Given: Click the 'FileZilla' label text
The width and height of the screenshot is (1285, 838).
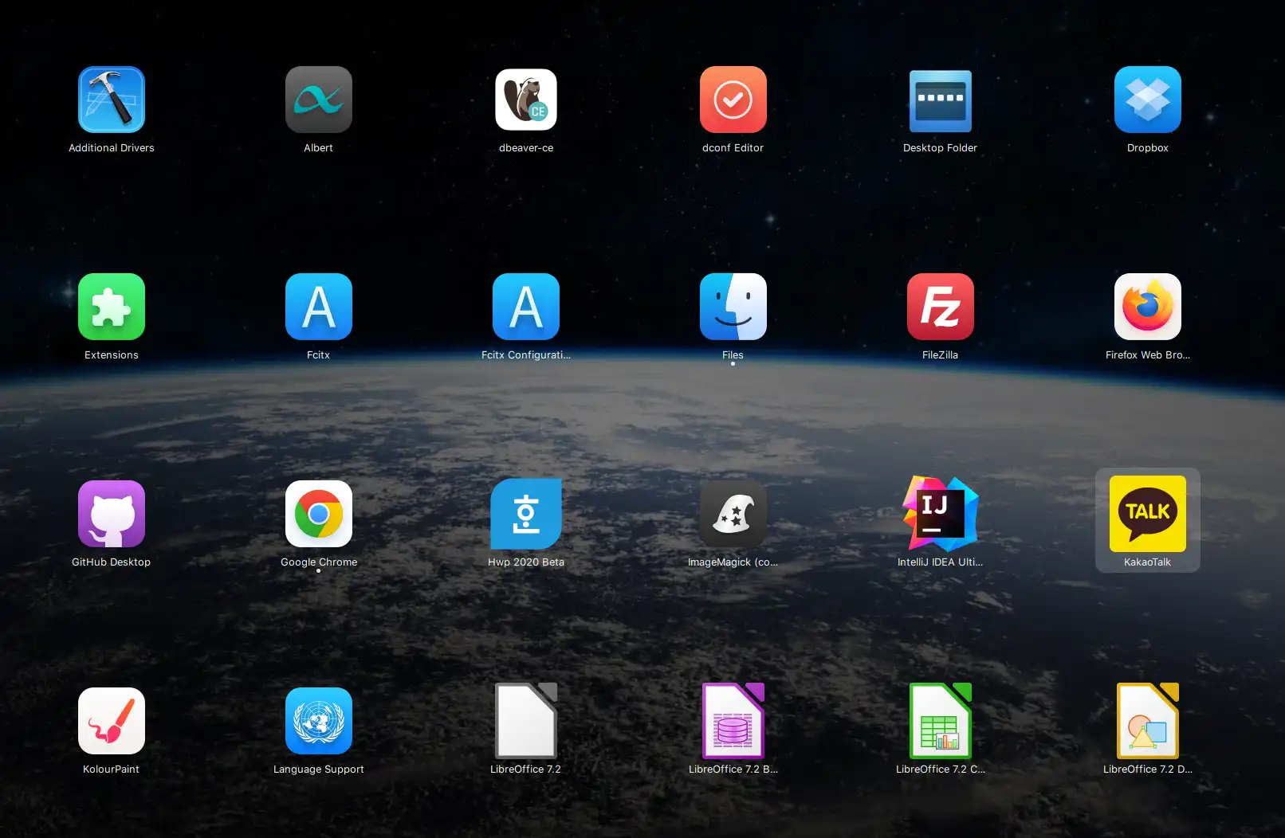Looking at the screenshot, I should [x=941, y=355].
